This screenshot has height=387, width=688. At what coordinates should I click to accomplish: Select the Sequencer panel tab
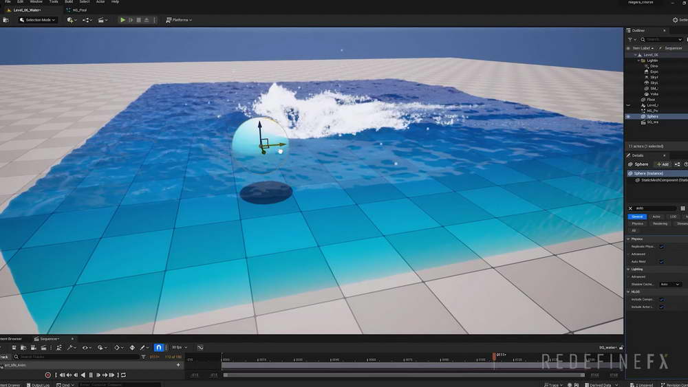(x=49, y=339)
